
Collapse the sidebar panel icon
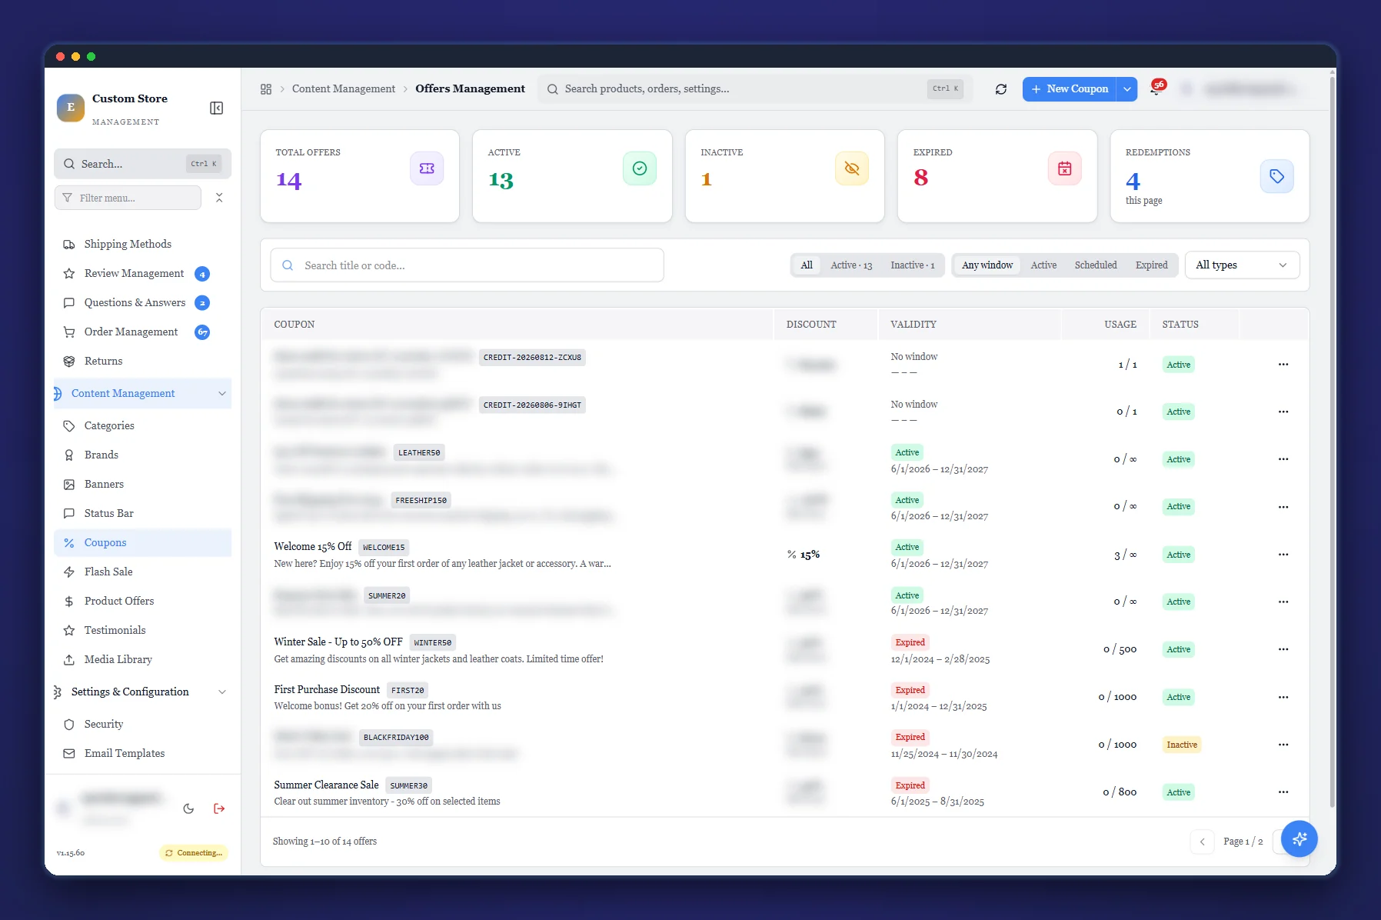[x=217, y=108]
